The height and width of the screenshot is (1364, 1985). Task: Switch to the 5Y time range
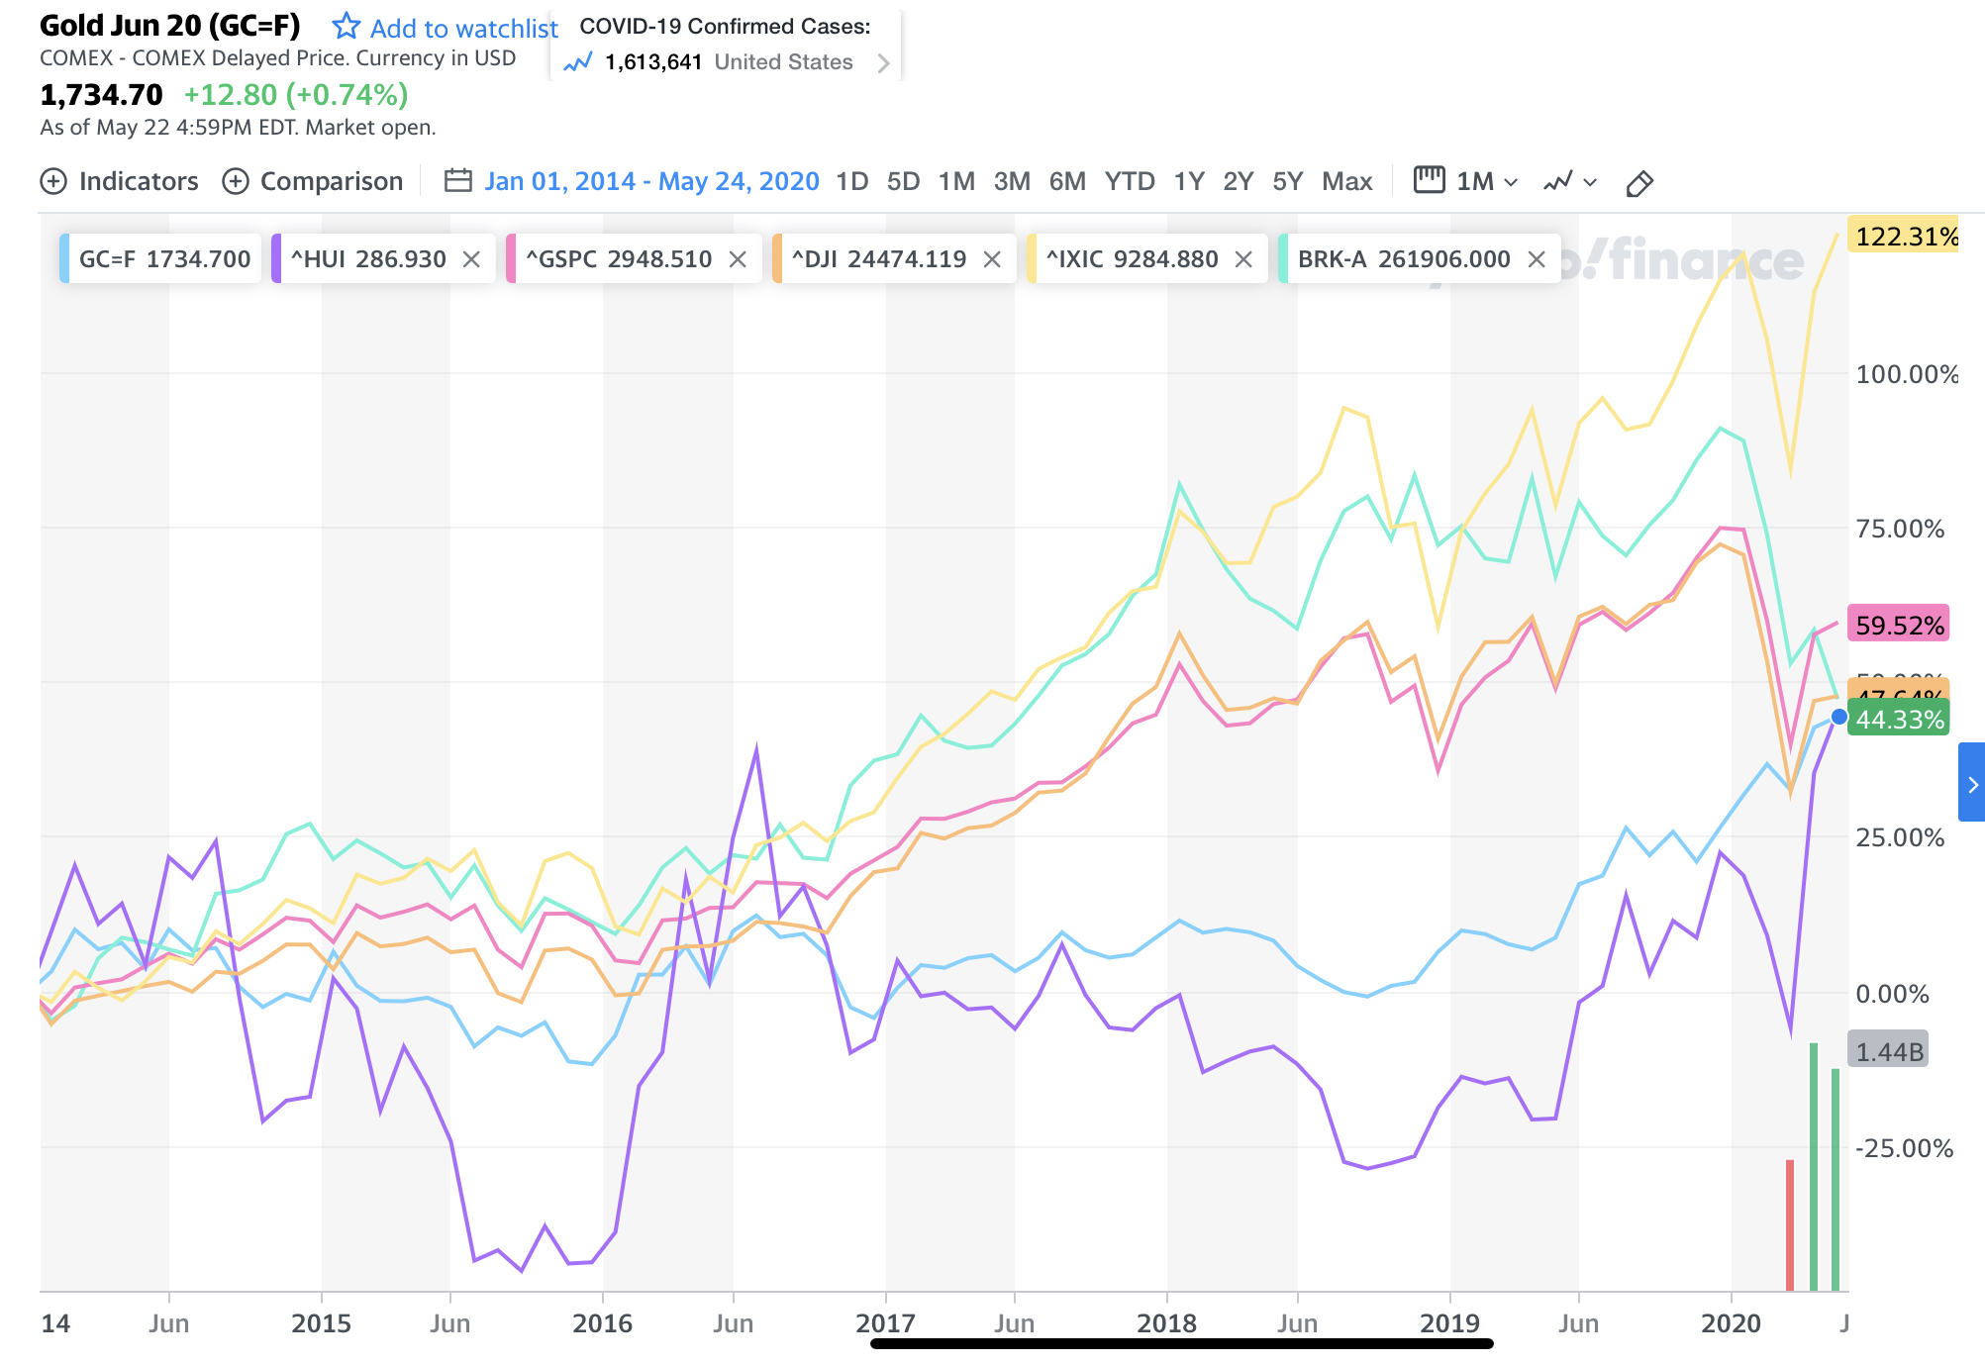click(1287, 181)
